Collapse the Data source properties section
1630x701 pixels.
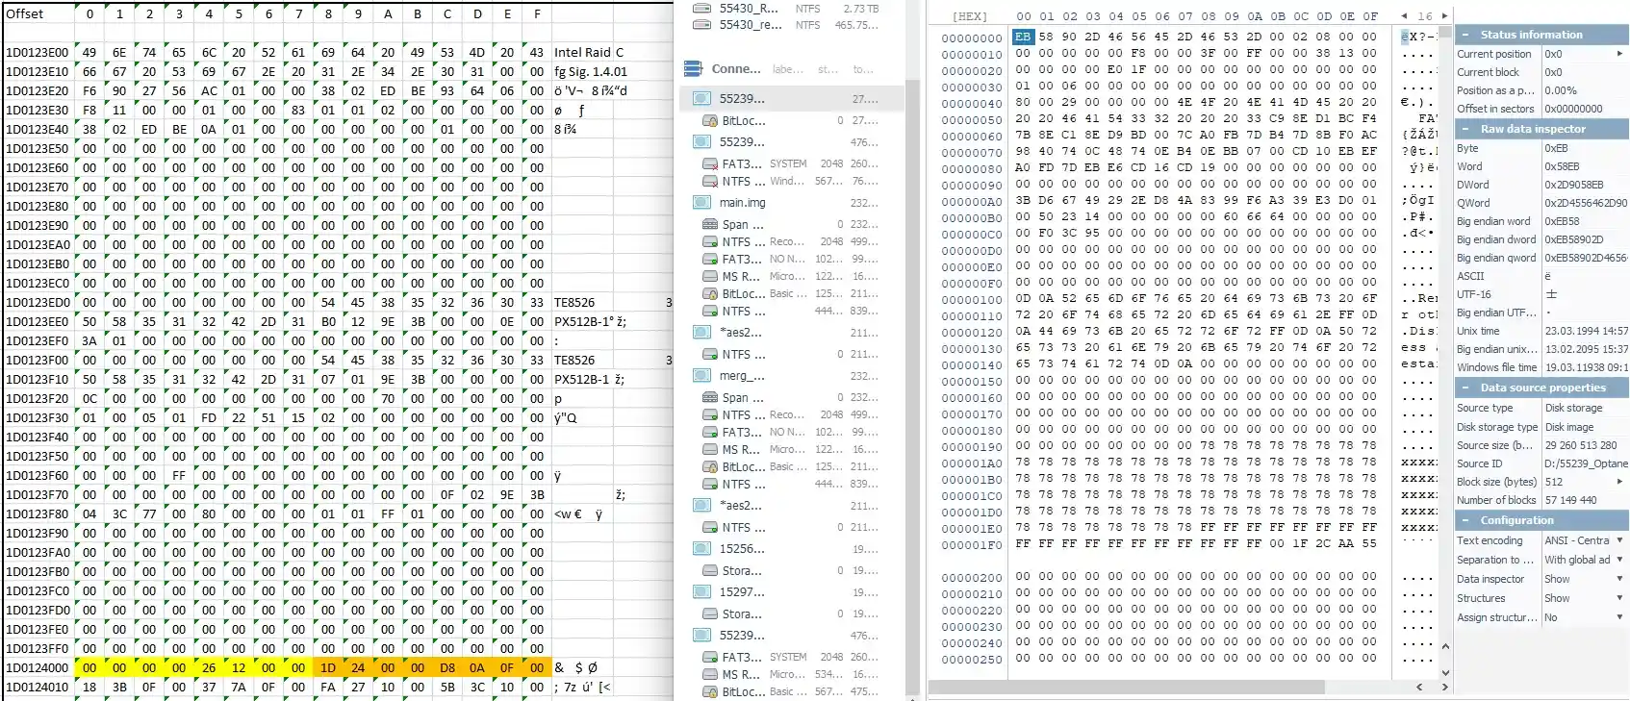point(1465,388)
